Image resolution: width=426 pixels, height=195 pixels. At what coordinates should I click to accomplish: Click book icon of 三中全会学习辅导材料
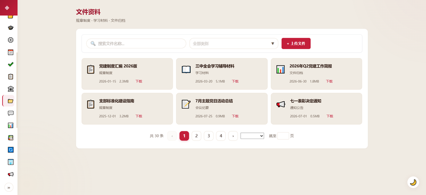point(186,69)
